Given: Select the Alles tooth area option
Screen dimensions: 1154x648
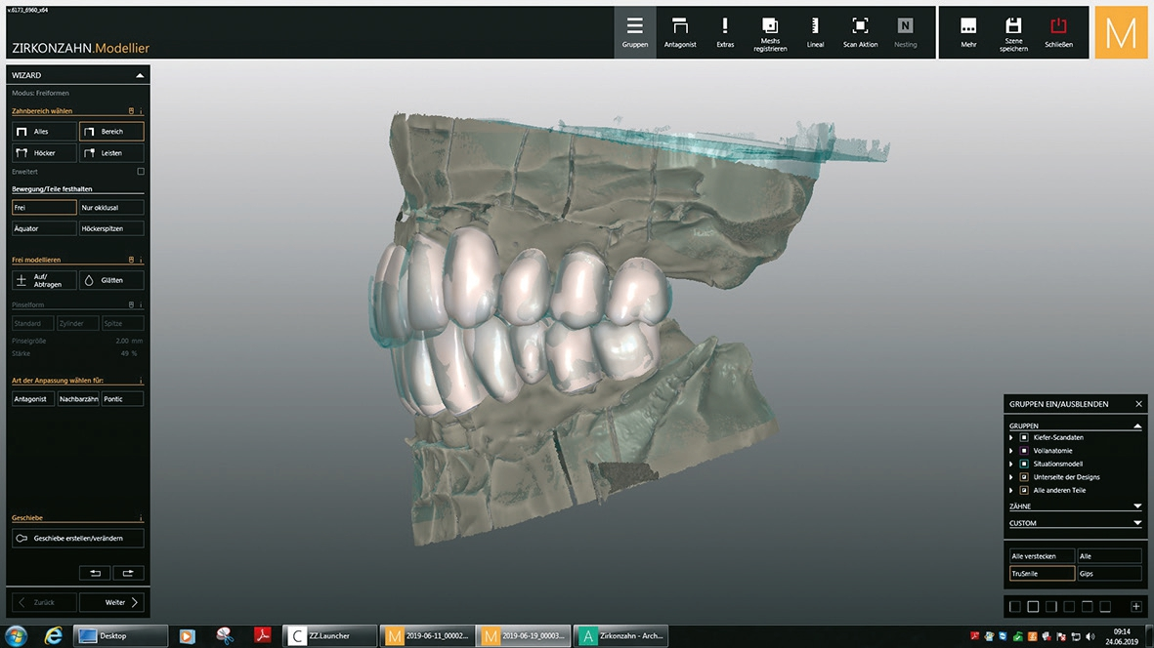Looking at the screenshot, I should point(44,132).
